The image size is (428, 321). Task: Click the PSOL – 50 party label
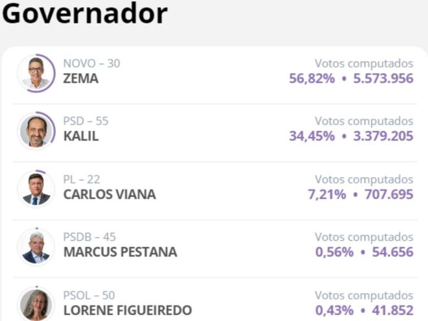pyautogui.click(x=89, y=295)
